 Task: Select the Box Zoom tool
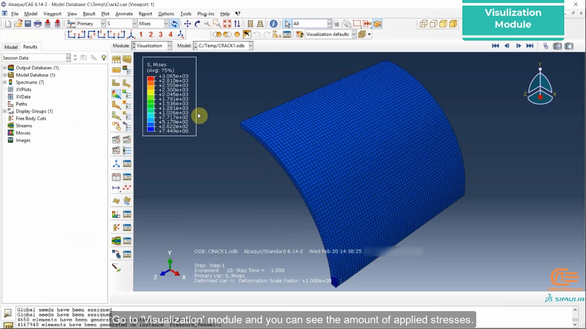(x=217, y=24)
